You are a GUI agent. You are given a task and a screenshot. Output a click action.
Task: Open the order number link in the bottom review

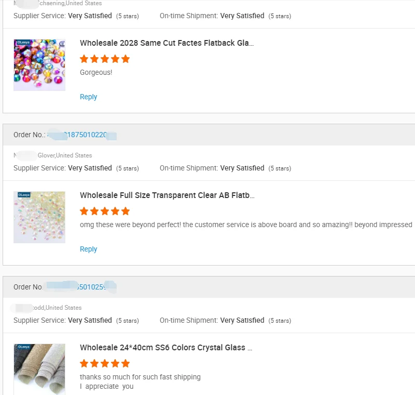82,287
